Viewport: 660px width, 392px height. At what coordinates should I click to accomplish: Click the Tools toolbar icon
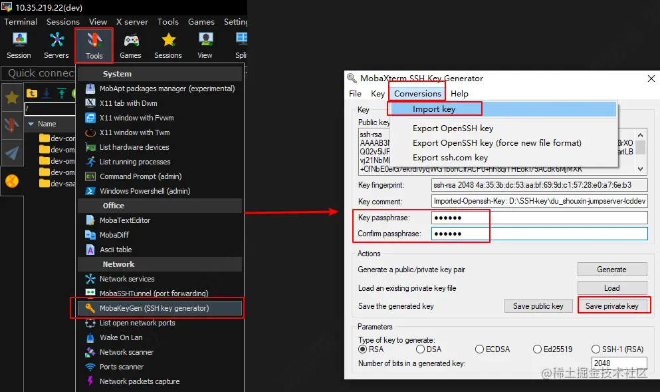click(94, 45)
